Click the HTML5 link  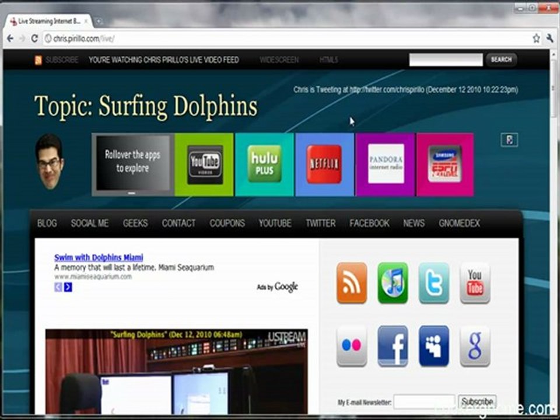pos(328,60)
